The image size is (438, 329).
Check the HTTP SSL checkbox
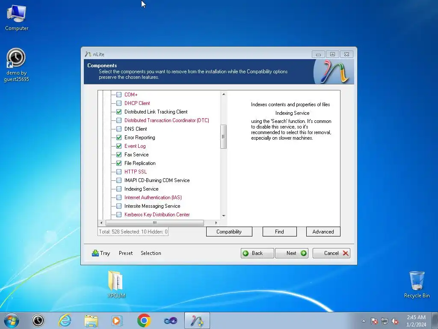click(119, 172)
